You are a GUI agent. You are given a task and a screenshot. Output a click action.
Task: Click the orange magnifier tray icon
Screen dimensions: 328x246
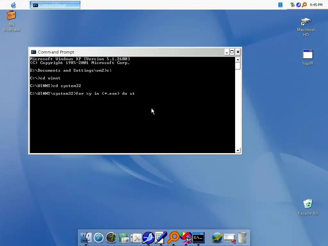(304, 4)
